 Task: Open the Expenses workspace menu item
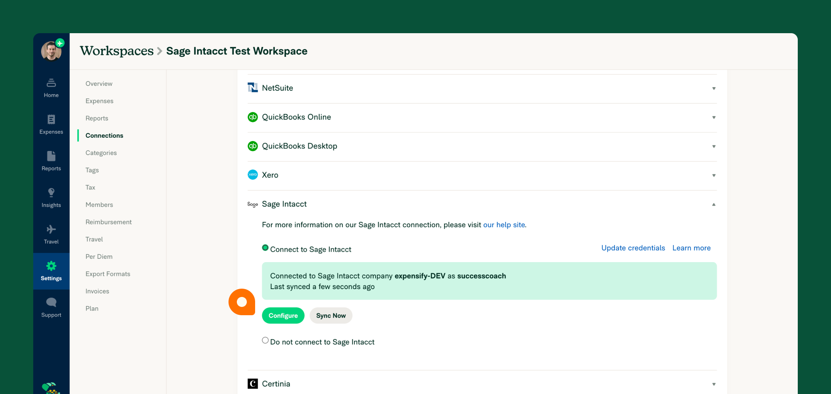point(99,101)
